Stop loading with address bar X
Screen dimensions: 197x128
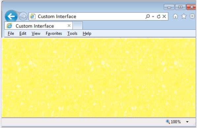point(164,16)
